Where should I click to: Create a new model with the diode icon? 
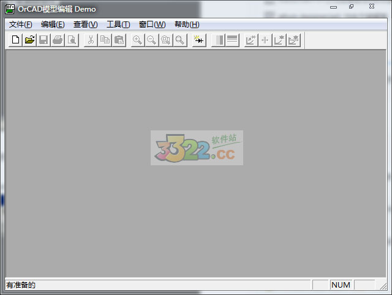tap(199, 40)
